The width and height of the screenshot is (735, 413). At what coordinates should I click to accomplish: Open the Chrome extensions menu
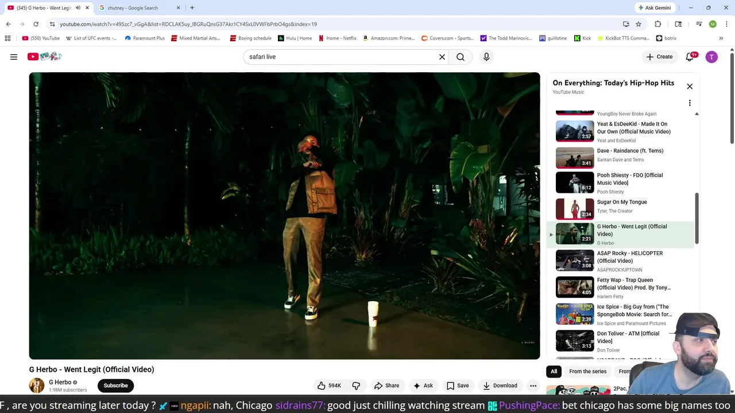click(x=658, y=24)
